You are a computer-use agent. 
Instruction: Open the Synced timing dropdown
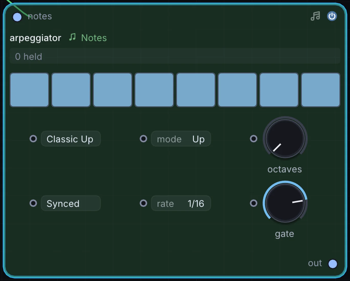tap(71, 203)
